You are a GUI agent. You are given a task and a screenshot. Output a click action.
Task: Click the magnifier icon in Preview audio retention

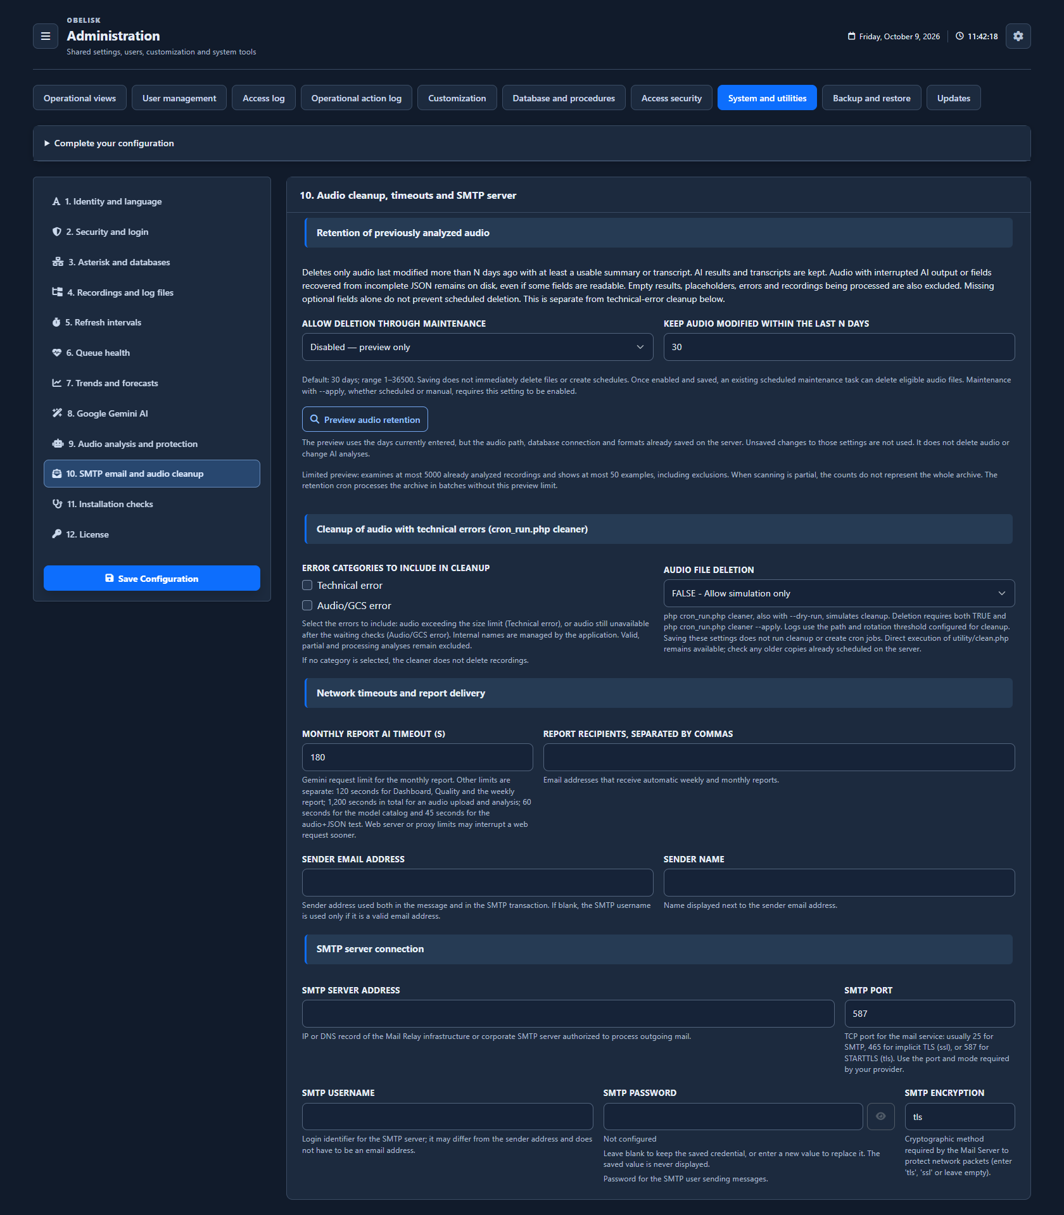click(315, 419)
